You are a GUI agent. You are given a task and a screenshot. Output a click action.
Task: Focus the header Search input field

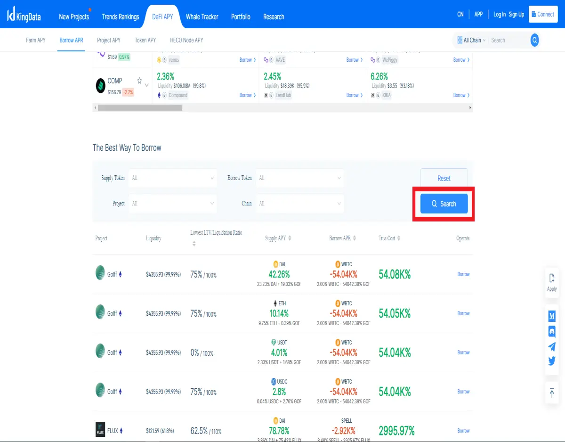509,40
